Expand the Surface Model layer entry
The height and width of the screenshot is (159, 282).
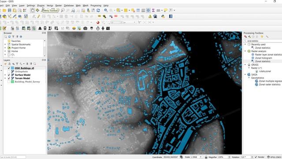5,75
